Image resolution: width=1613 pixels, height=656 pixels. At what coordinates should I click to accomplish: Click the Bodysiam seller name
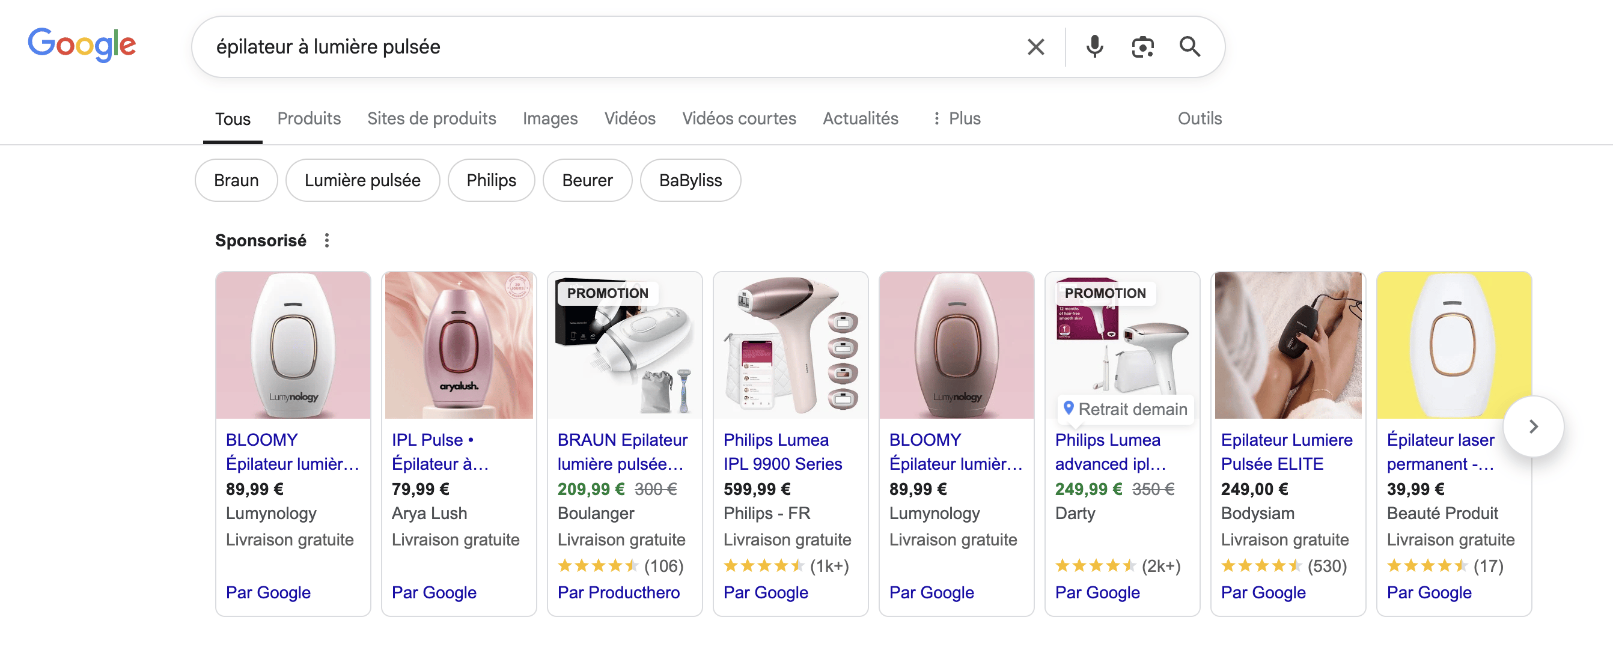click(x=1257, y=513)
